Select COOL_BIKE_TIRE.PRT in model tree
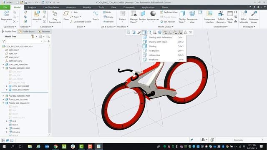Viewport: 267px width, 150px height. [21, 90]
